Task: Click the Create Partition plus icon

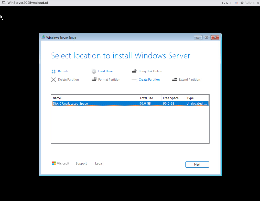Action: (134, 80)
